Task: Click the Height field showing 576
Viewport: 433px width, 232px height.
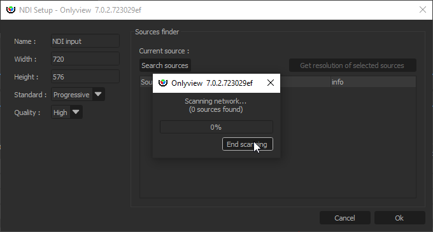Action: [x=85, y=77]
